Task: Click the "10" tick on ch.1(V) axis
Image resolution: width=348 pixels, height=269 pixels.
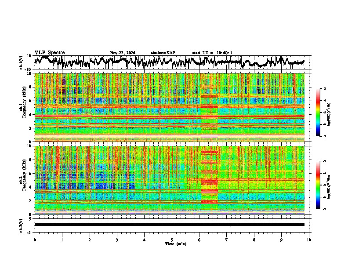Action: tap(30, 56)
